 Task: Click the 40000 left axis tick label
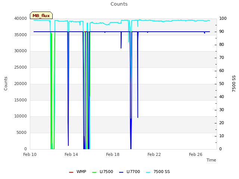tap(21, 18)
